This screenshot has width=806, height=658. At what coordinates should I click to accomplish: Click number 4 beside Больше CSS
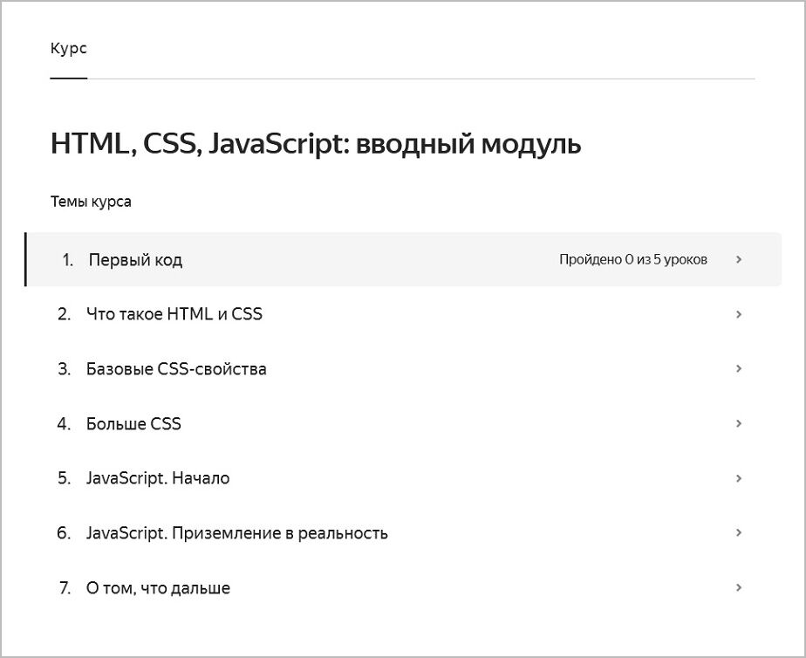point(64,424)
